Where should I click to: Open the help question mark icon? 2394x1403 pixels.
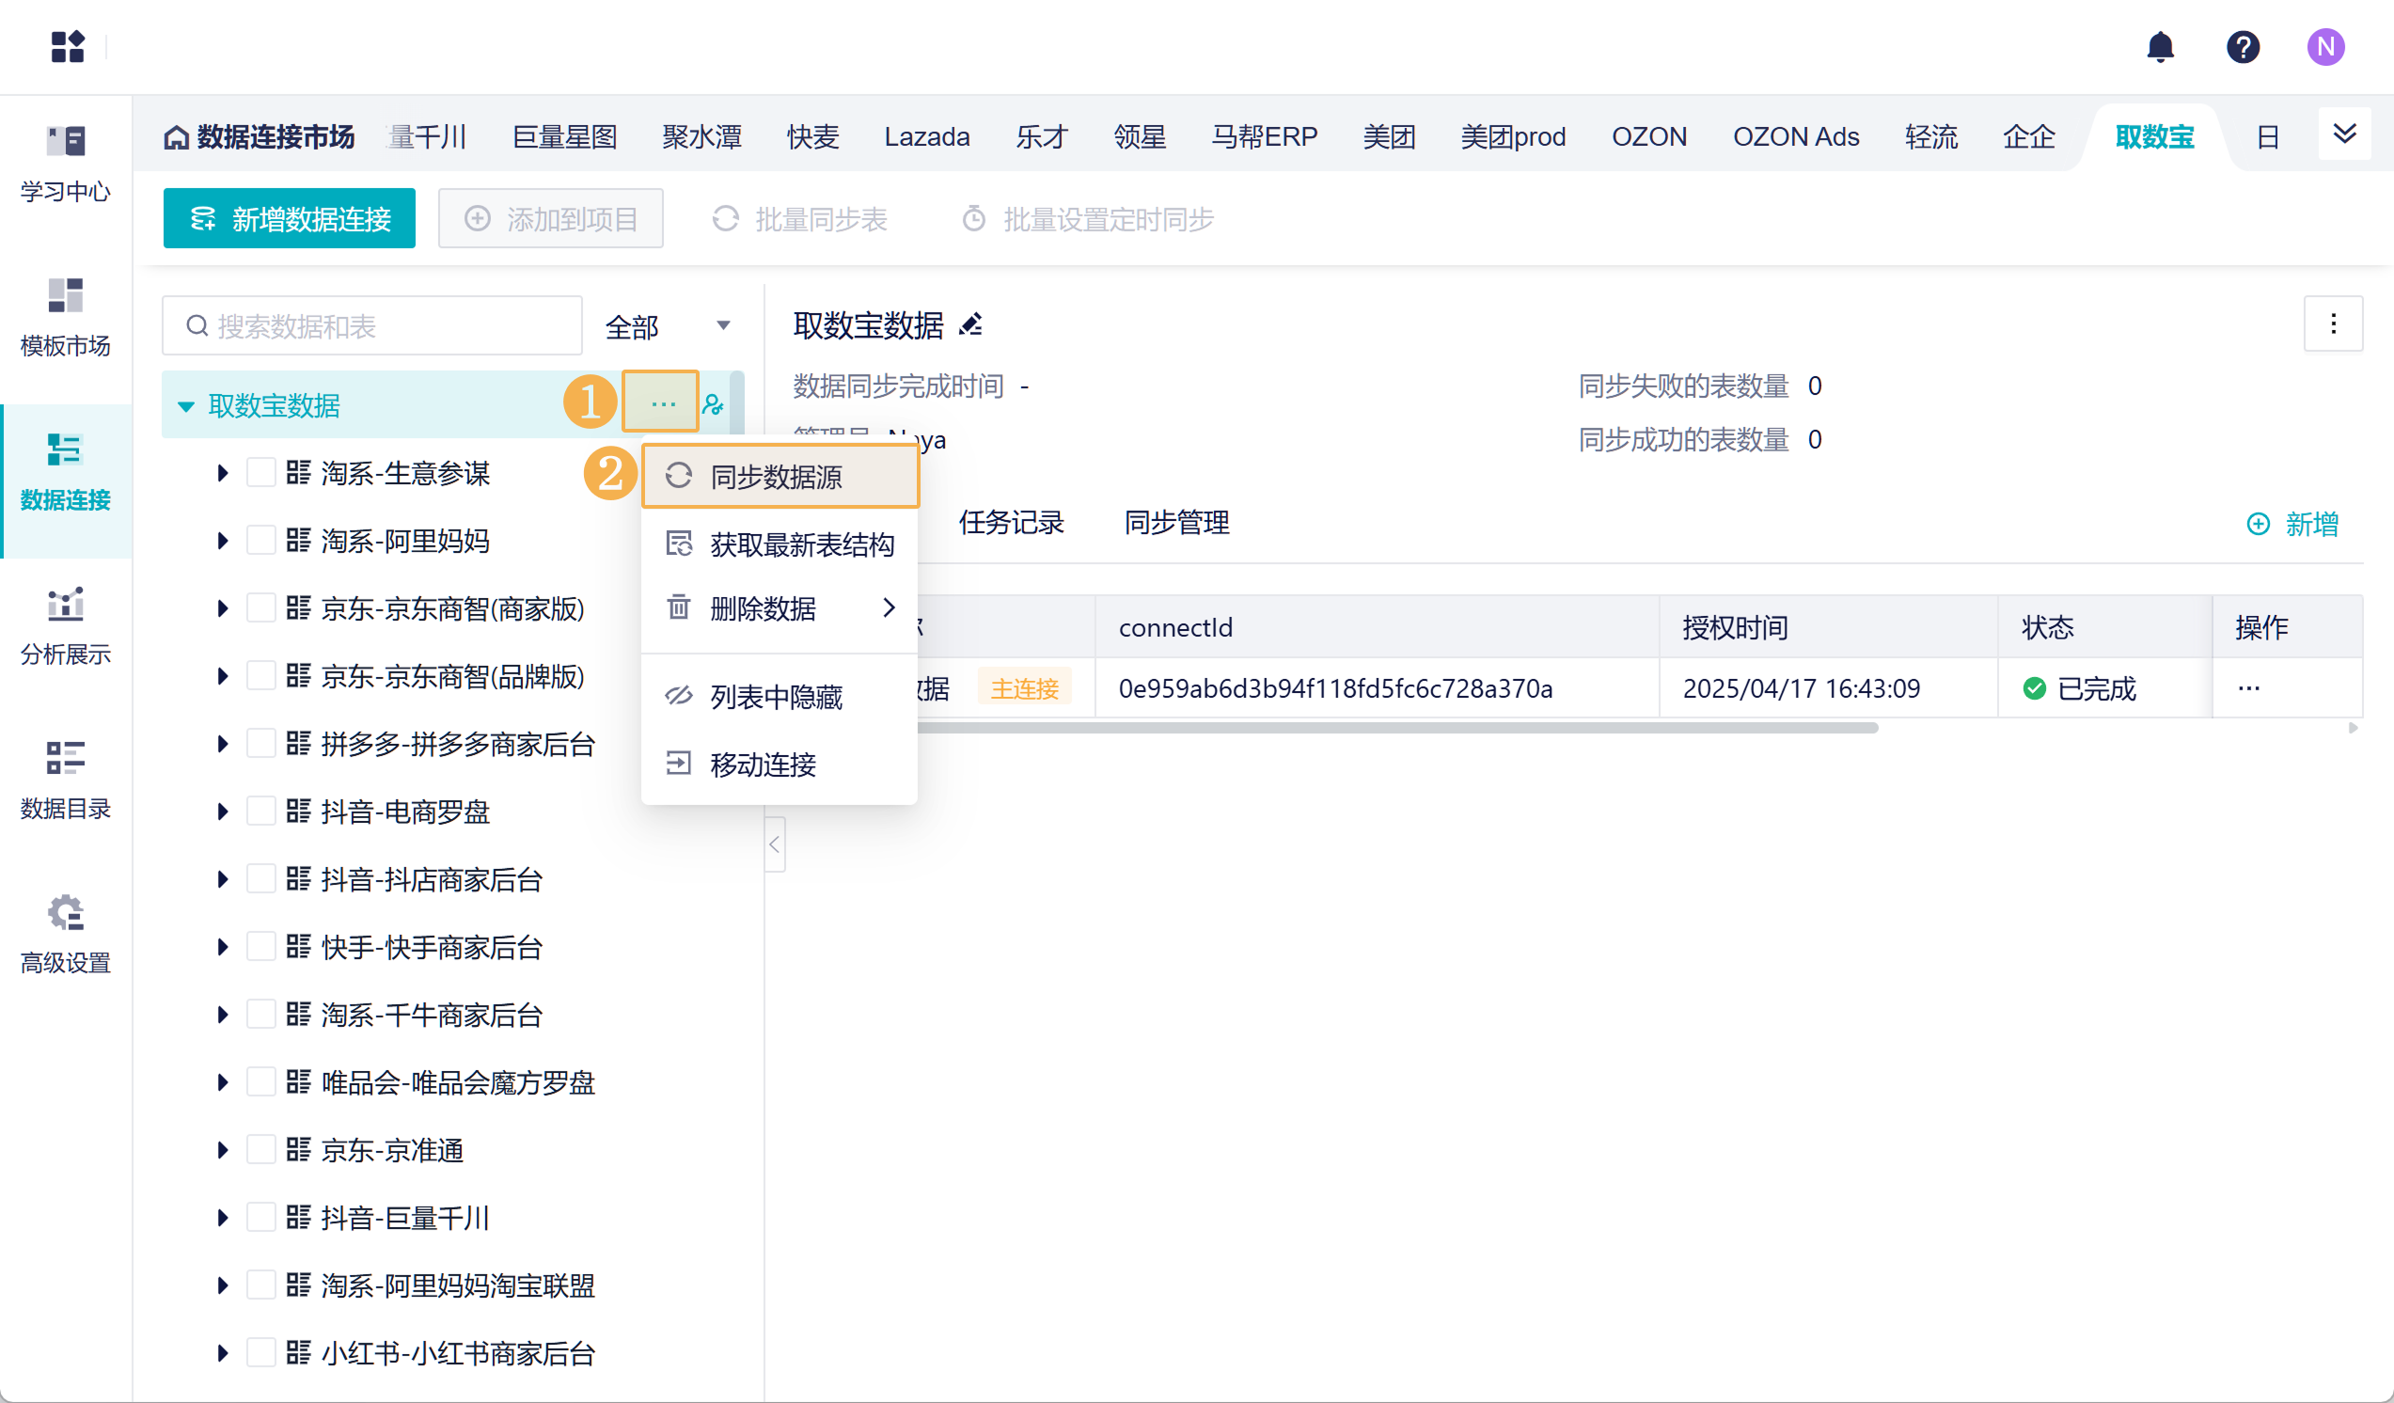2242,46
